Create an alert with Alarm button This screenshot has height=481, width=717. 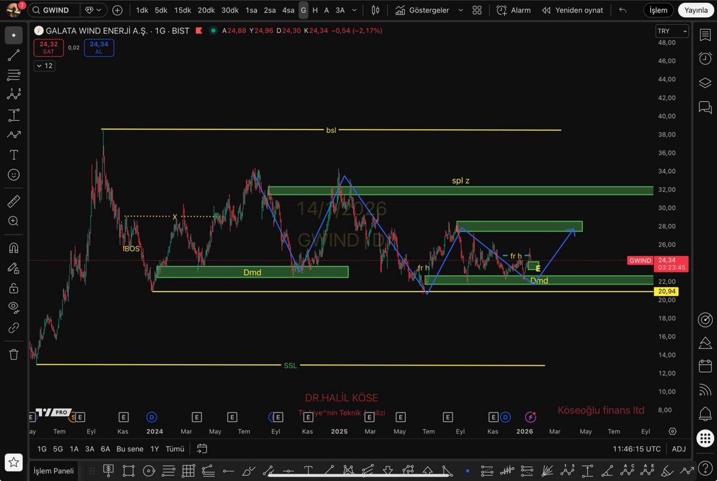tap(513, 10)
